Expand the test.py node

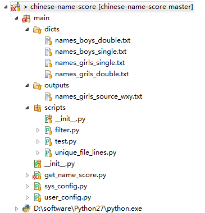(x=38, y=141)
